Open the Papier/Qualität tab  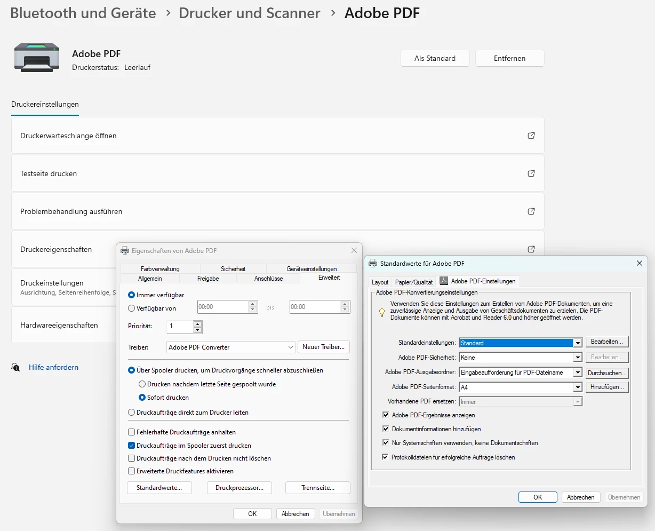pyautogui.click(x=414, y=282)
